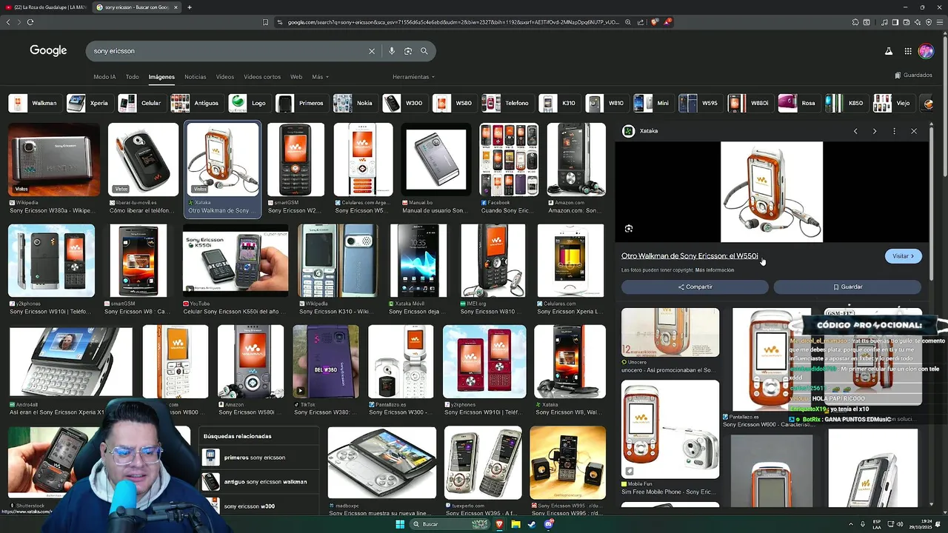
Task: Bookmark this page icon
Action: point(265,22)
